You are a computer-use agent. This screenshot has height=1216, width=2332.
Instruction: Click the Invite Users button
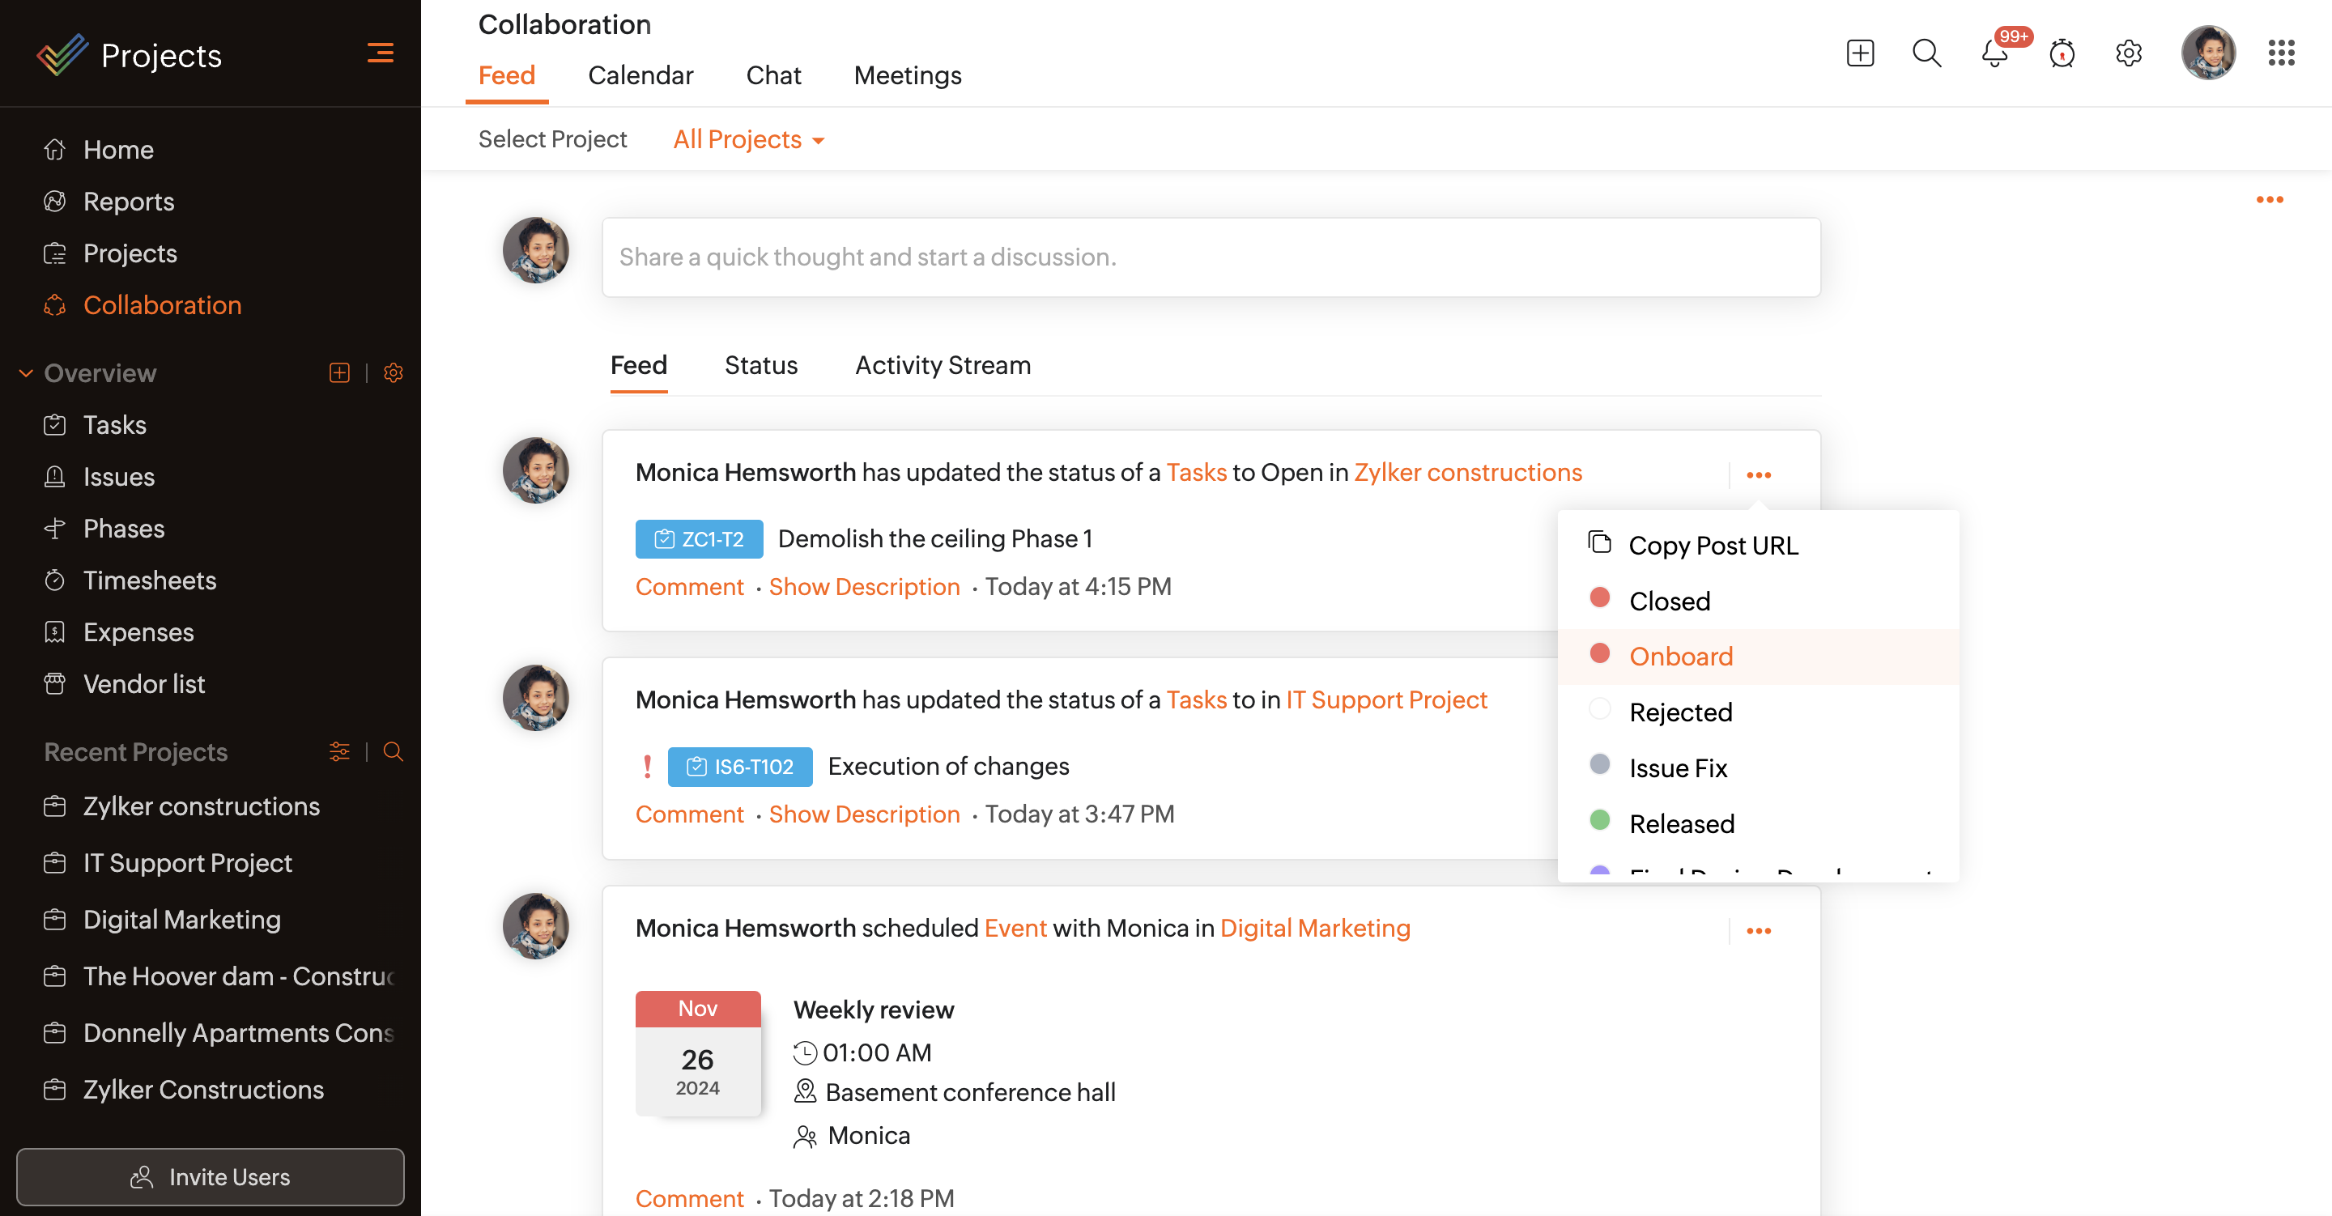(210, 1176)
